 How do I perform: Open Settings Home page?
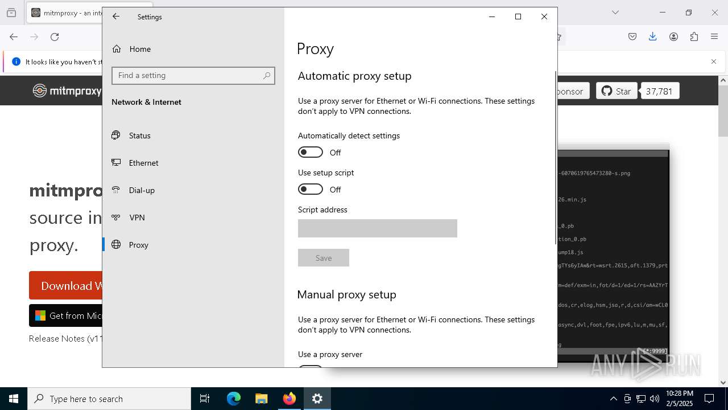[139, 49]
